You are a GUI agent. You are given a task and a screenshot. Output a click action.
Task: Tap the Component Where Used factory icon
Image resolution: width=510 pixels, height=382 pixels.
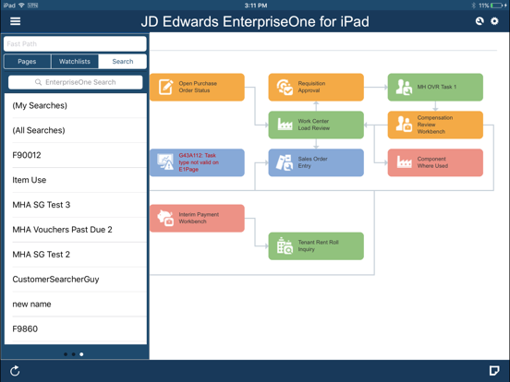click(x=405, y=161)
